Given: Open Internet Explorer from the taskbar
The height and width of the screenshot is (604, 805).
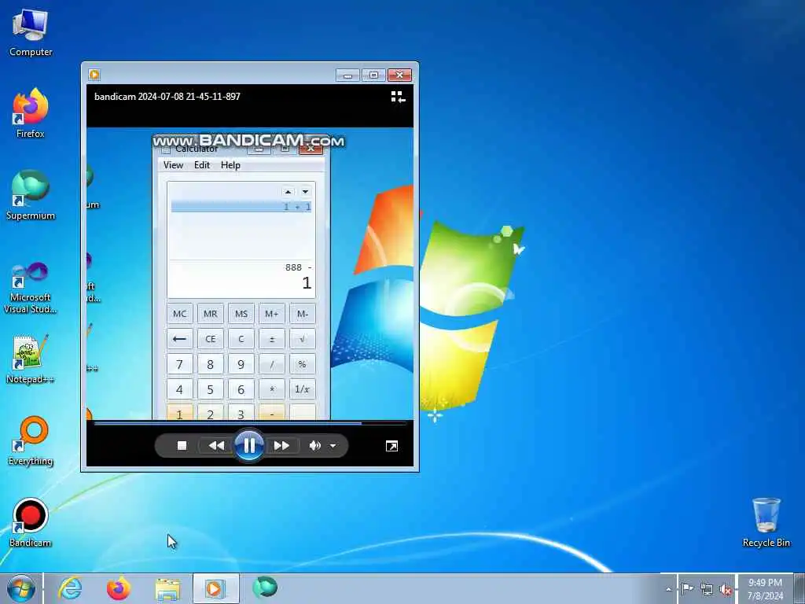Looking at the screenshot, I should pyautogui.click(x=70, y=588).
